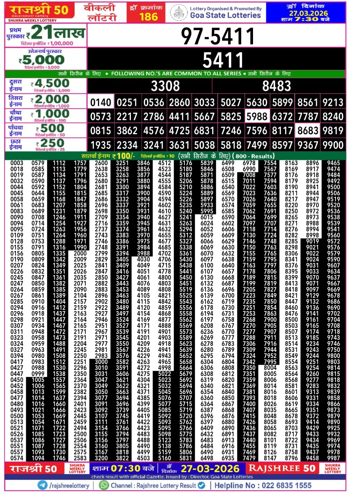Click the WhatsApp channel icon
Viewport: 349px width, 494px height.
click(x=104, y=485)
